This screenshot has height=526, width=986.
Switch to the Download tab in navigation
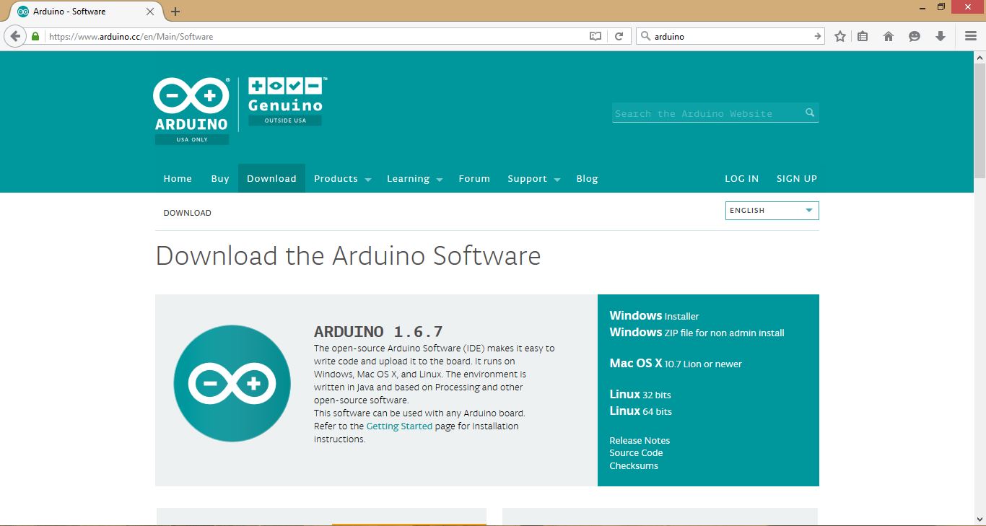(271, 178)
